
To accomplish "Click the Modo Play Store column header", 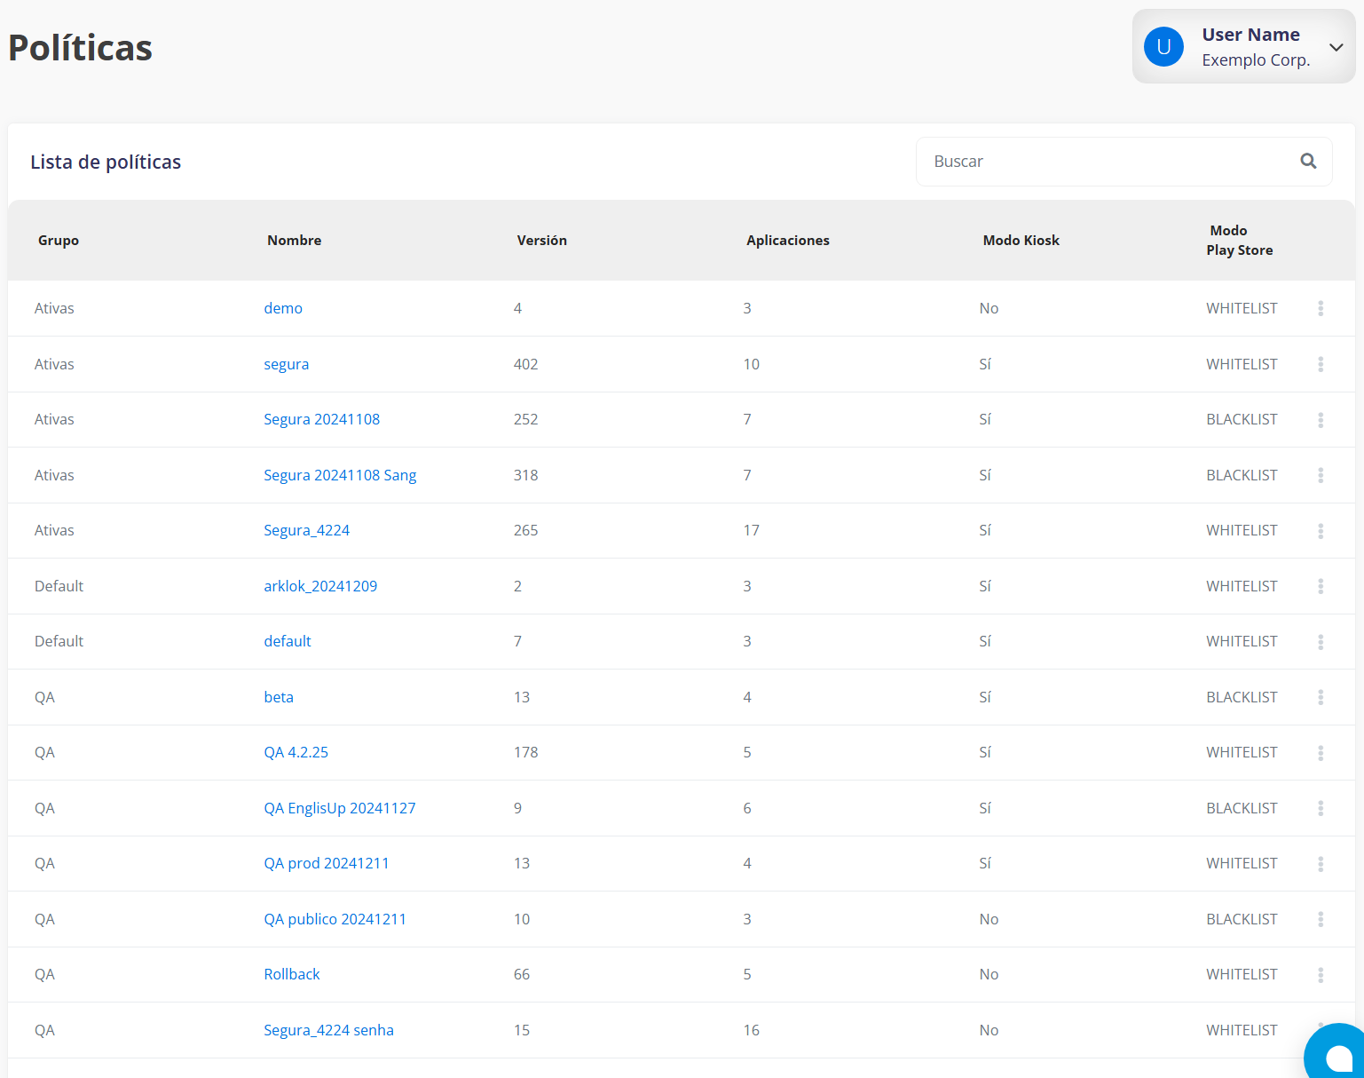I will [x=1239, y=241].
